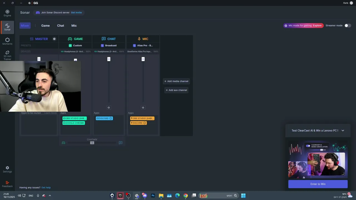
Task: Open the Mic preset Alias Pro dropdown
Action: (x=143, y=46)
